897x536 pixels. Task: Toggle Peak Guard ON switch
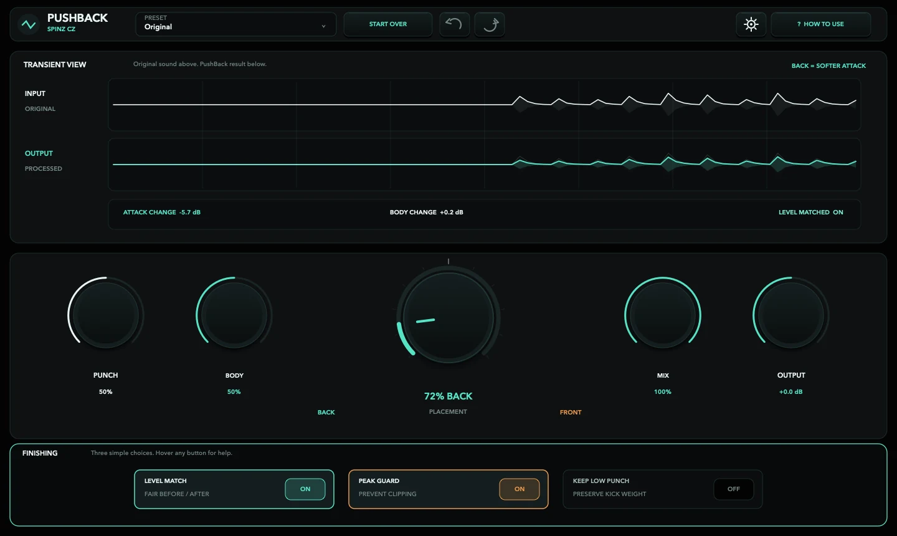(520, 489)
